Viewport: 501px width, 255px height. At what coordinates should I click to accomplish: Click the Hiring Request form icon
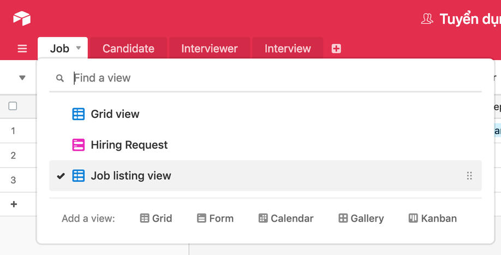79,145
